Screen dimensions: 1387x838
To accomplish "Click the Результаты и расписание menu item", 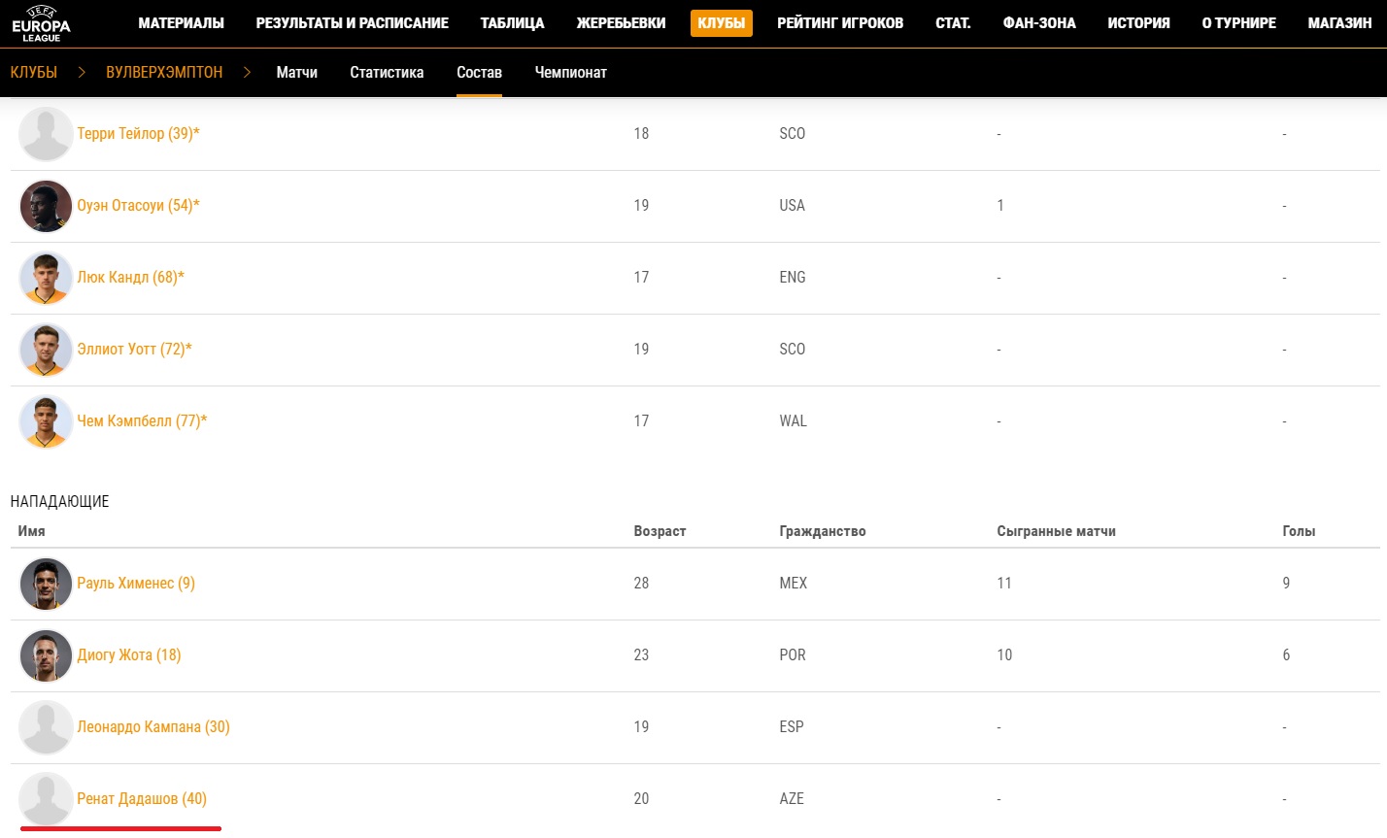I will (x=353, y=23).
